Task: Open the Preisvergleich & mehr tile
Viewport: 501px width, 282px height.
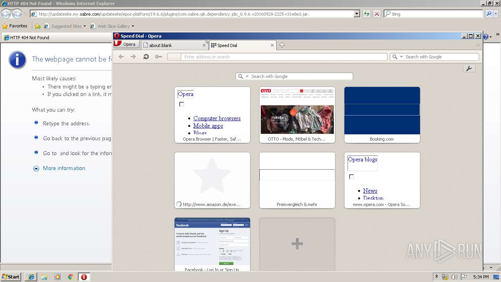Action: coord(297,180)
